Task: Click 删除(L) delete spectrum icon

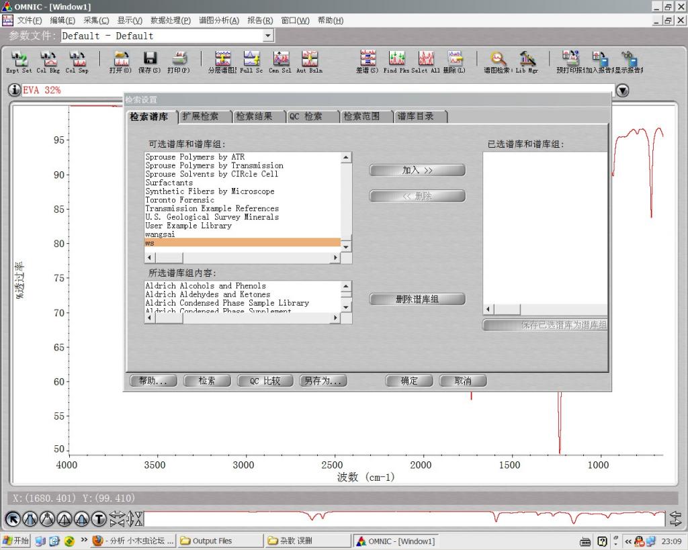Action: [455, 61]
